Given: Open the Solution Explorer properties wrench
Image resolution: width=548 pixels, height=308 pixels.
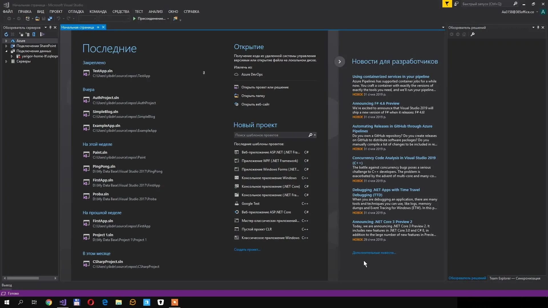Looking at the screenshot, I should pyautogui.click(x=473, y=34).
